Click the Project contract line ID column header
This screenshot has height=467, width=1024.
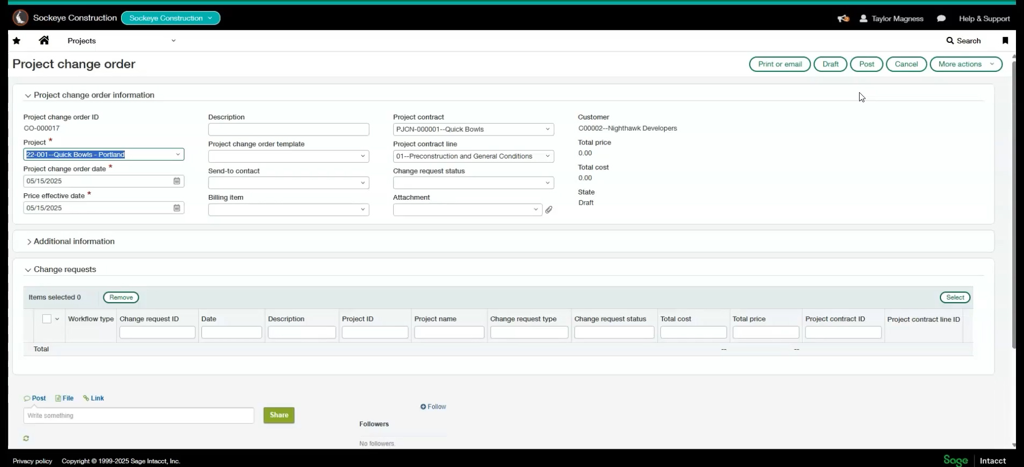923,319
